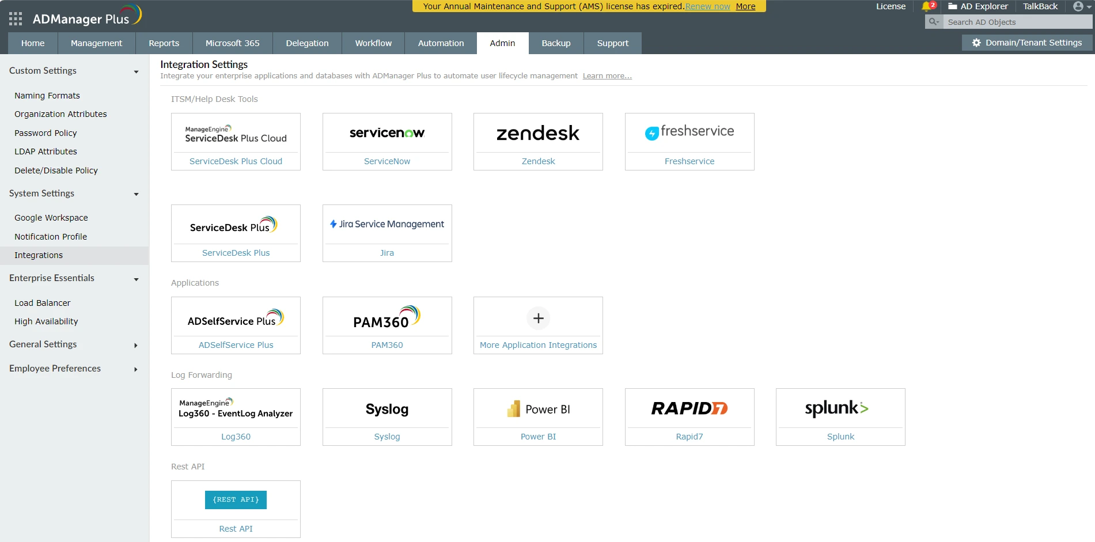Switch to the Home tab
This screenshot has width=1095, height=542.
coord(33,43)
